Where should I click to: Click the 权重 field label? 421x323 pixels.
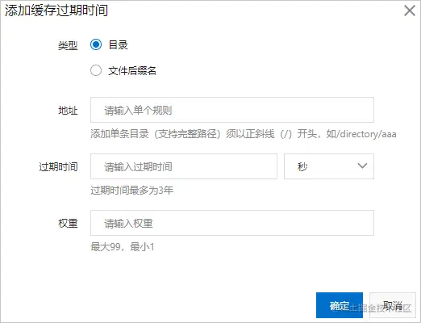click(68, 224)
